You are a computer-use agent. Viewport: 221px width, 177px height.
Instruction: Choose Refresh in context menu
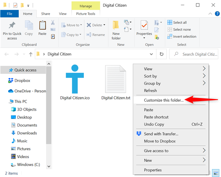(171, 91)
